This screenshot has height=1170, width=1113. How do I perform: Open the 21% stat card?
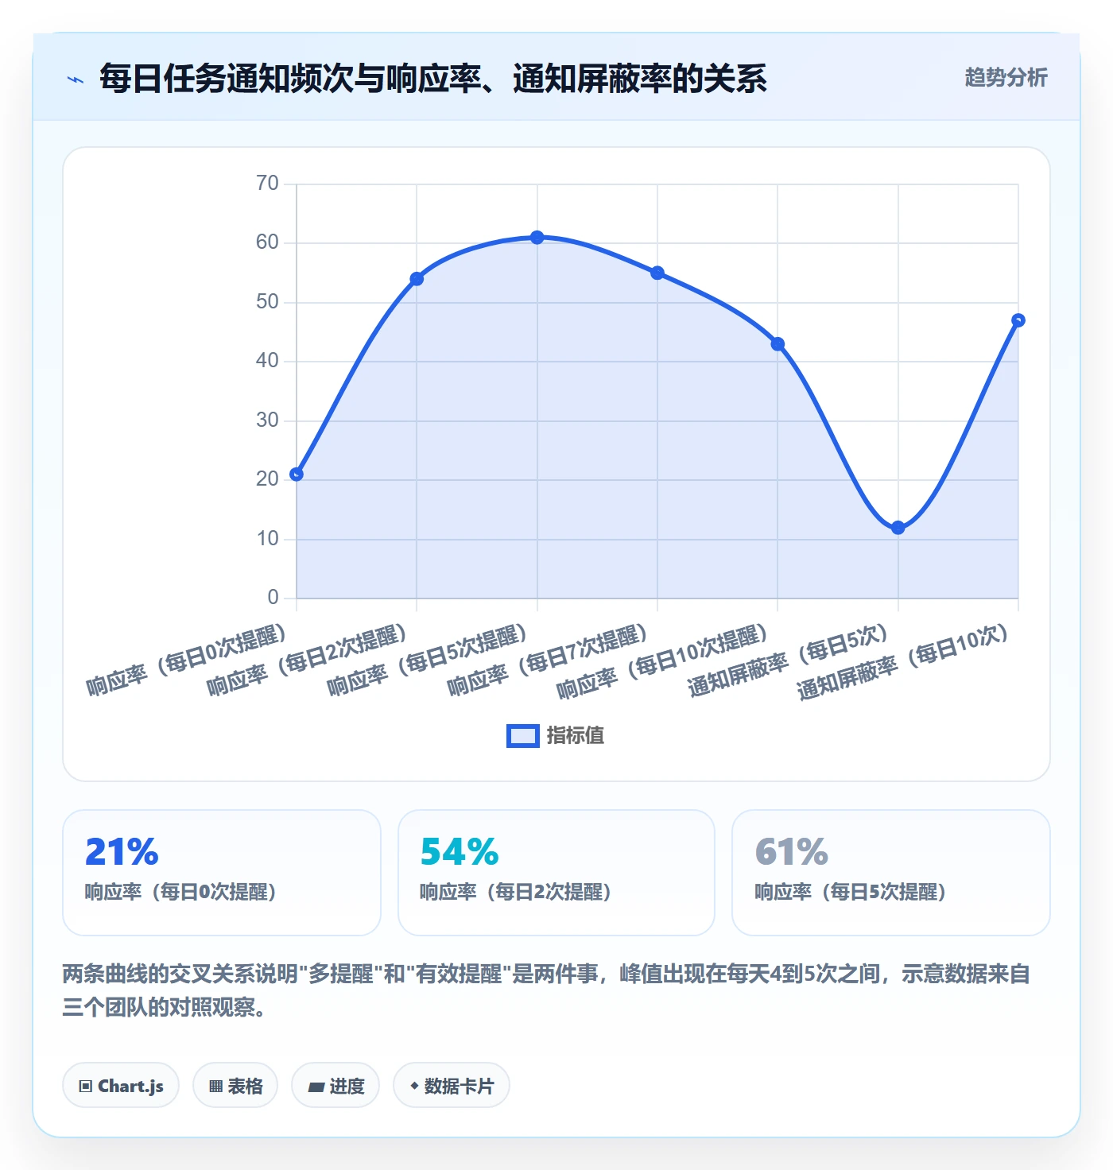pos(222,873)
